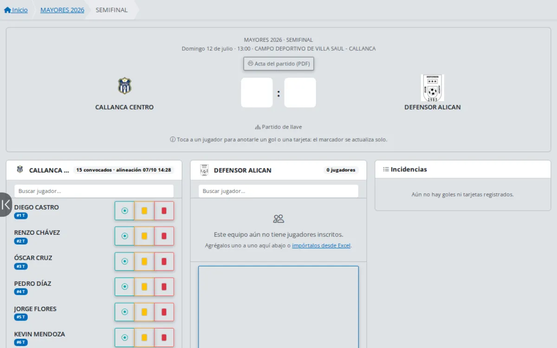
Task: Open Acta del partido PDF
Action: pos(278,64)
